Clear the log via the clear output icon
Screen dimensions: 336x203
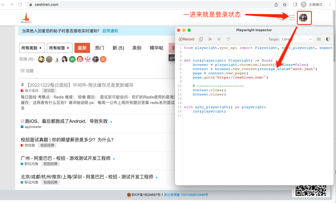click(x=318, y=39)
